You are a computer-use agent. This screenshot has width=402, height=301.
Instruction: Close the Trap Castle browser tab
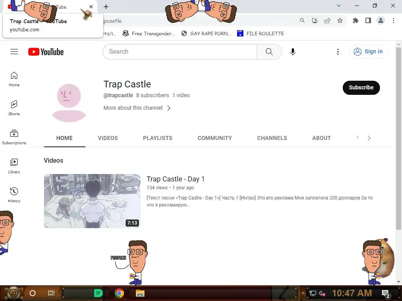click(91, 7)
